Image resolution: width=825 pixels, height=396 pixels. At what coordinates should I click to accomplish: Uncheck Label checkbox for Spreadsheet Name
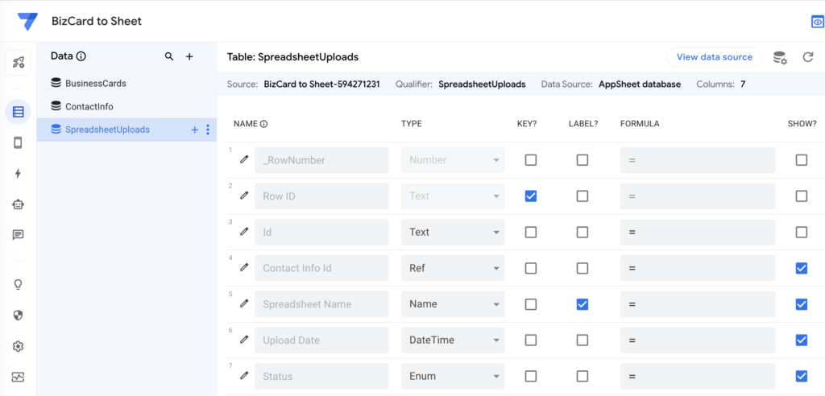click(582, 304)
